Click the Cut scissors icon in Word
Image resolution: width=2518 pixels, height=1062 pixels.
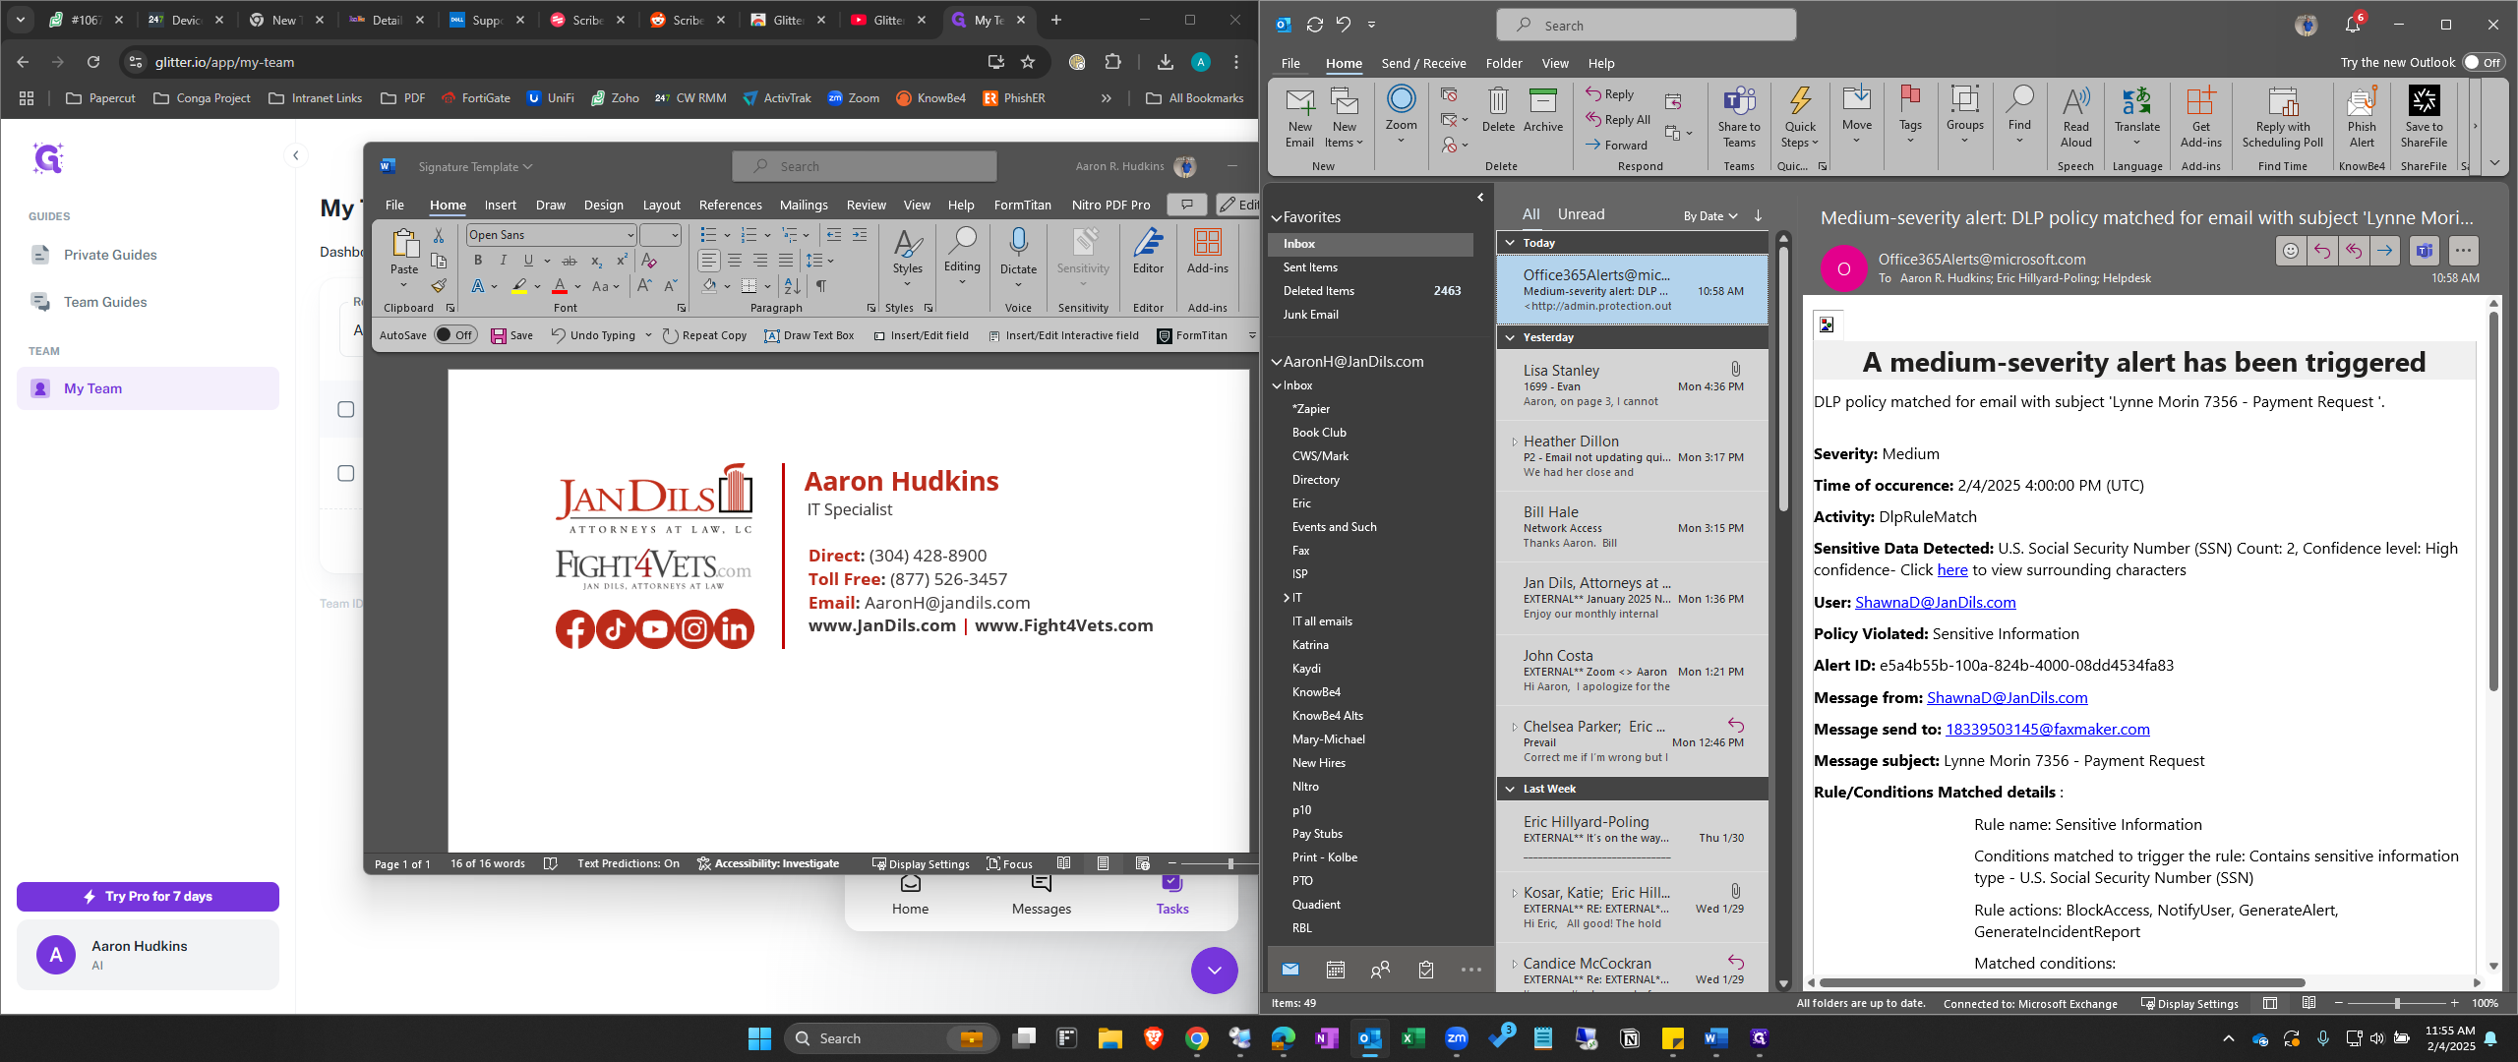point(439,235)
